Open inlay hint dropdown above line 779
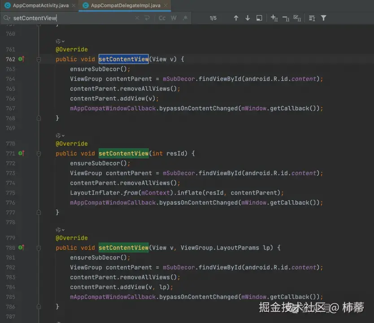The width and height of the screenshot is (374, 323). [x=60, y=230]
